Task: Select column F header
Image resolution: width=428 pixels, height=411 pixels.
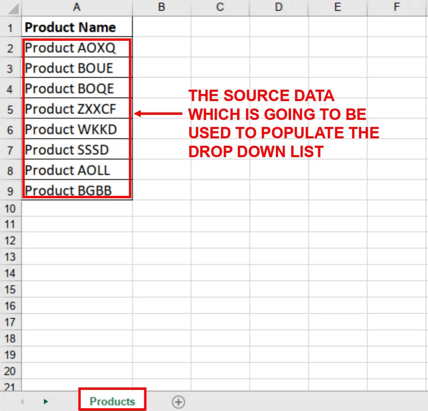Action: [x=397, y=7]
